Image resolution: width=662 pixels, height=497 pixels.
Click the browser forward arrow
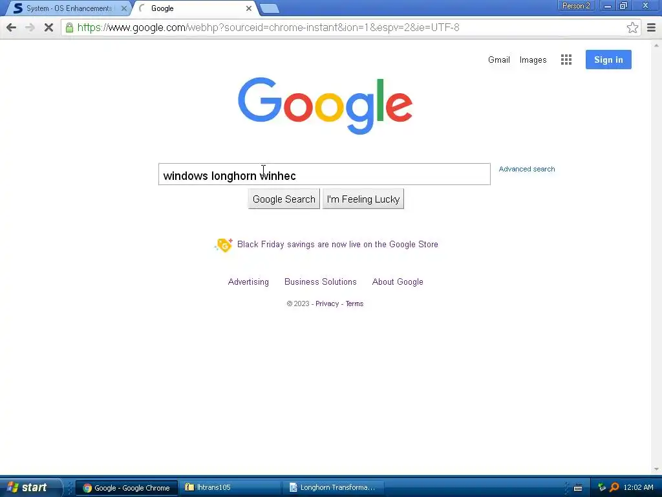coord(30,27)
